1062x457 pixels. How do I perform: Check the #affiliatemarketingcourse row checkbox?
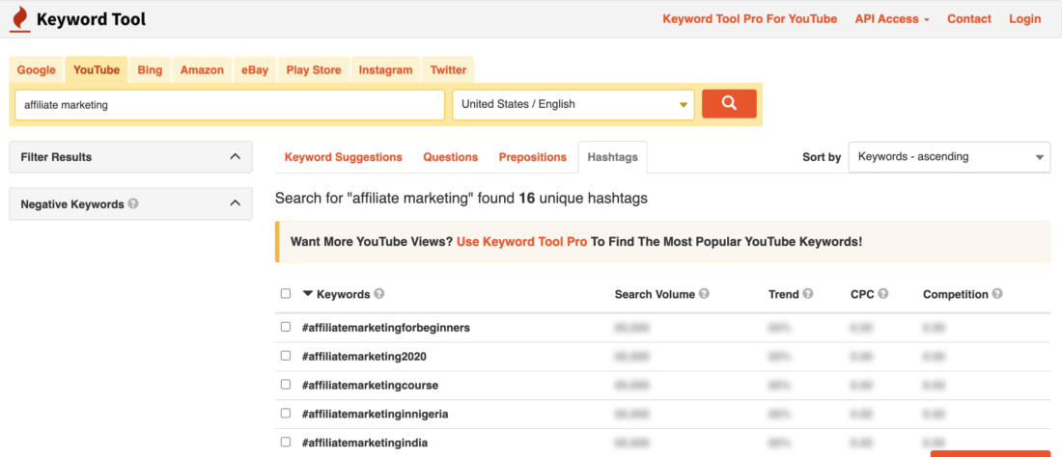tap(286, 385)
